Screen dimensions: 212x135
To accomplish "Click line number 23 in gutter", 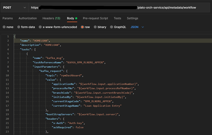I will coord(7,132).
